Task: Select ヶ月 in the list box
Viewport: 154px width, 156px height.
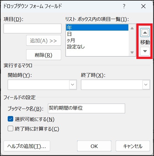Action: [x=97, y=41]
